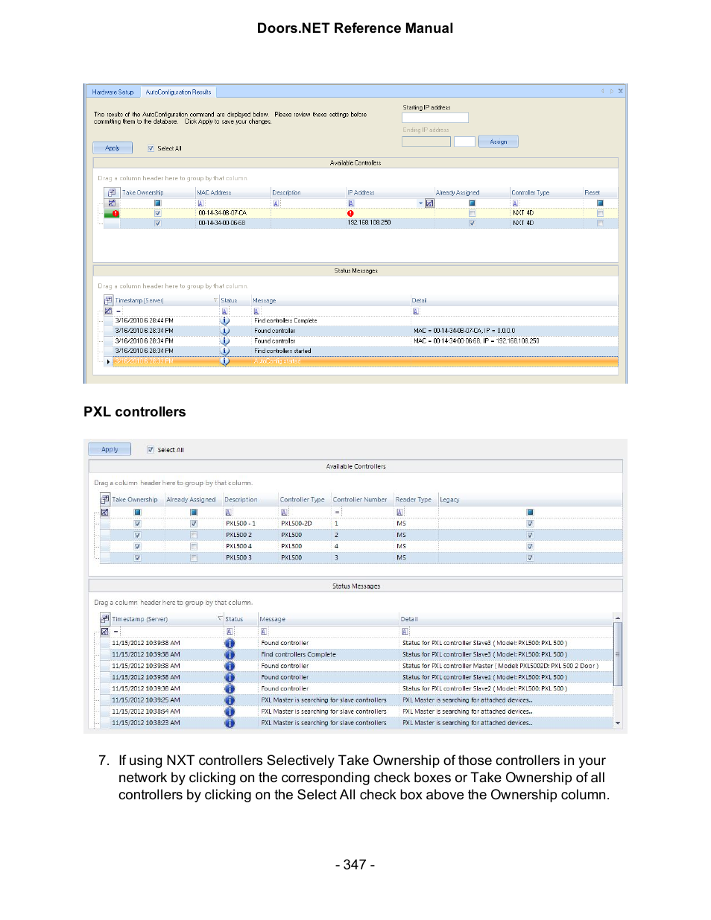711x920 pixels.
Task: Click Description filter operator icon in PXL grid
Action: click(229, 512)
